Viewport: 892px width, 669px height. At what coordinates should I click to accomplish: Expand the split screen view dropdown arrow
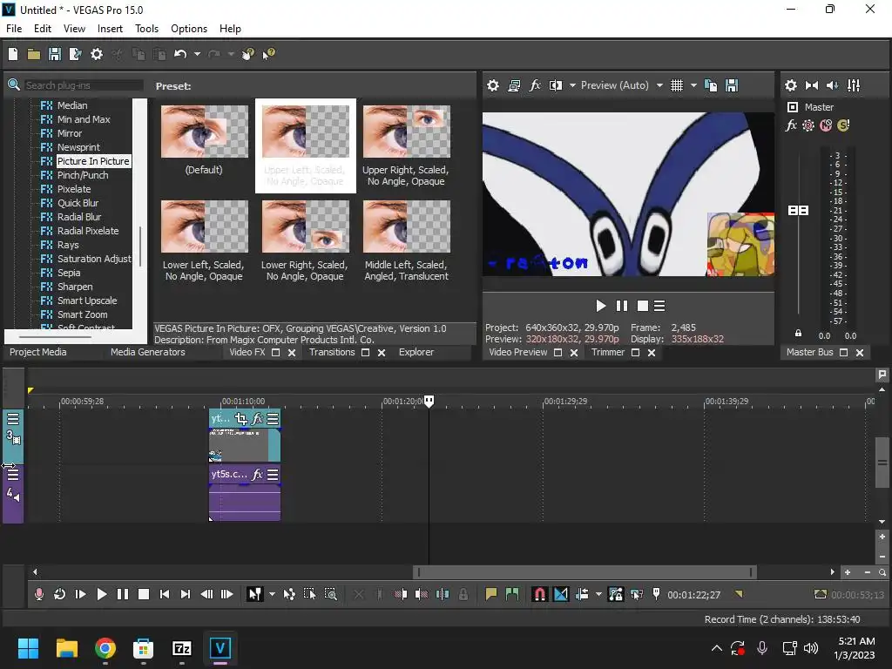pos(572,85)
